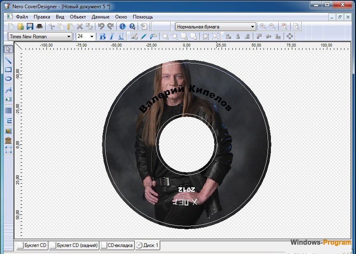Switch to the Буклет CD (задний) tab
Image resolution: width=356 pixels, height=254 pixels.
pos(74,245)
